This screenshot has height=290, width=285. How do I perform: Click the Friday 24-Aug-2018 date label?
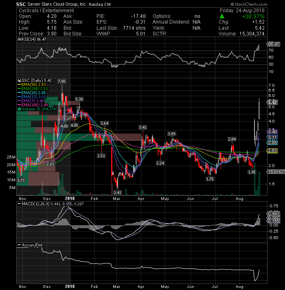click(x=242, y=11)
